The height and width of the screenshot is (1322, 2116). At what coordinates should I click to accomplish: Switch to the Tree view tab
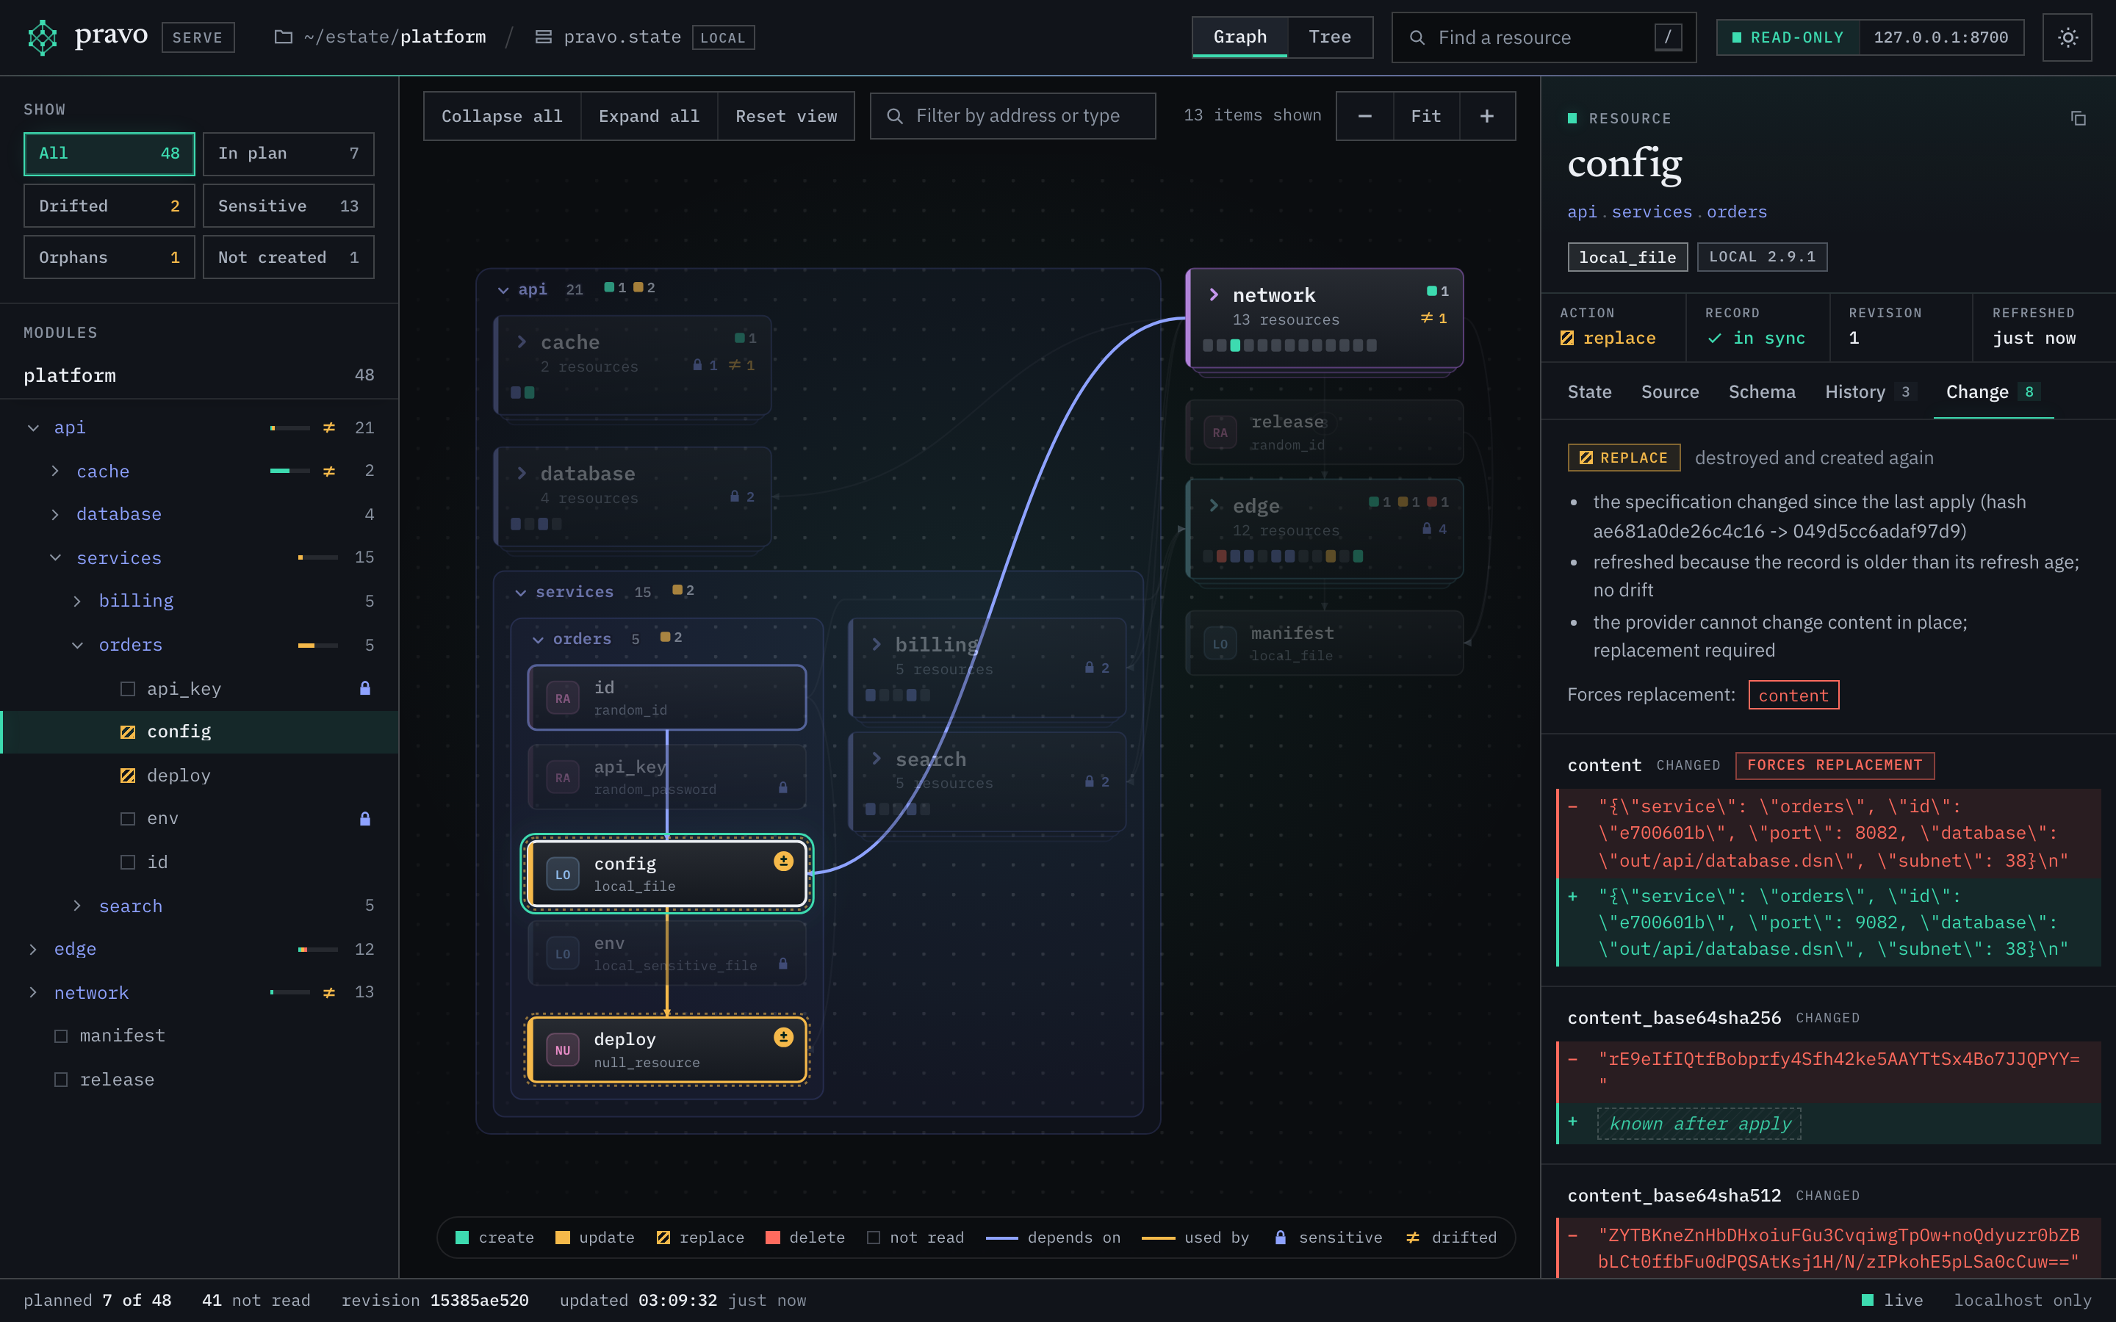coord(1329,37)
